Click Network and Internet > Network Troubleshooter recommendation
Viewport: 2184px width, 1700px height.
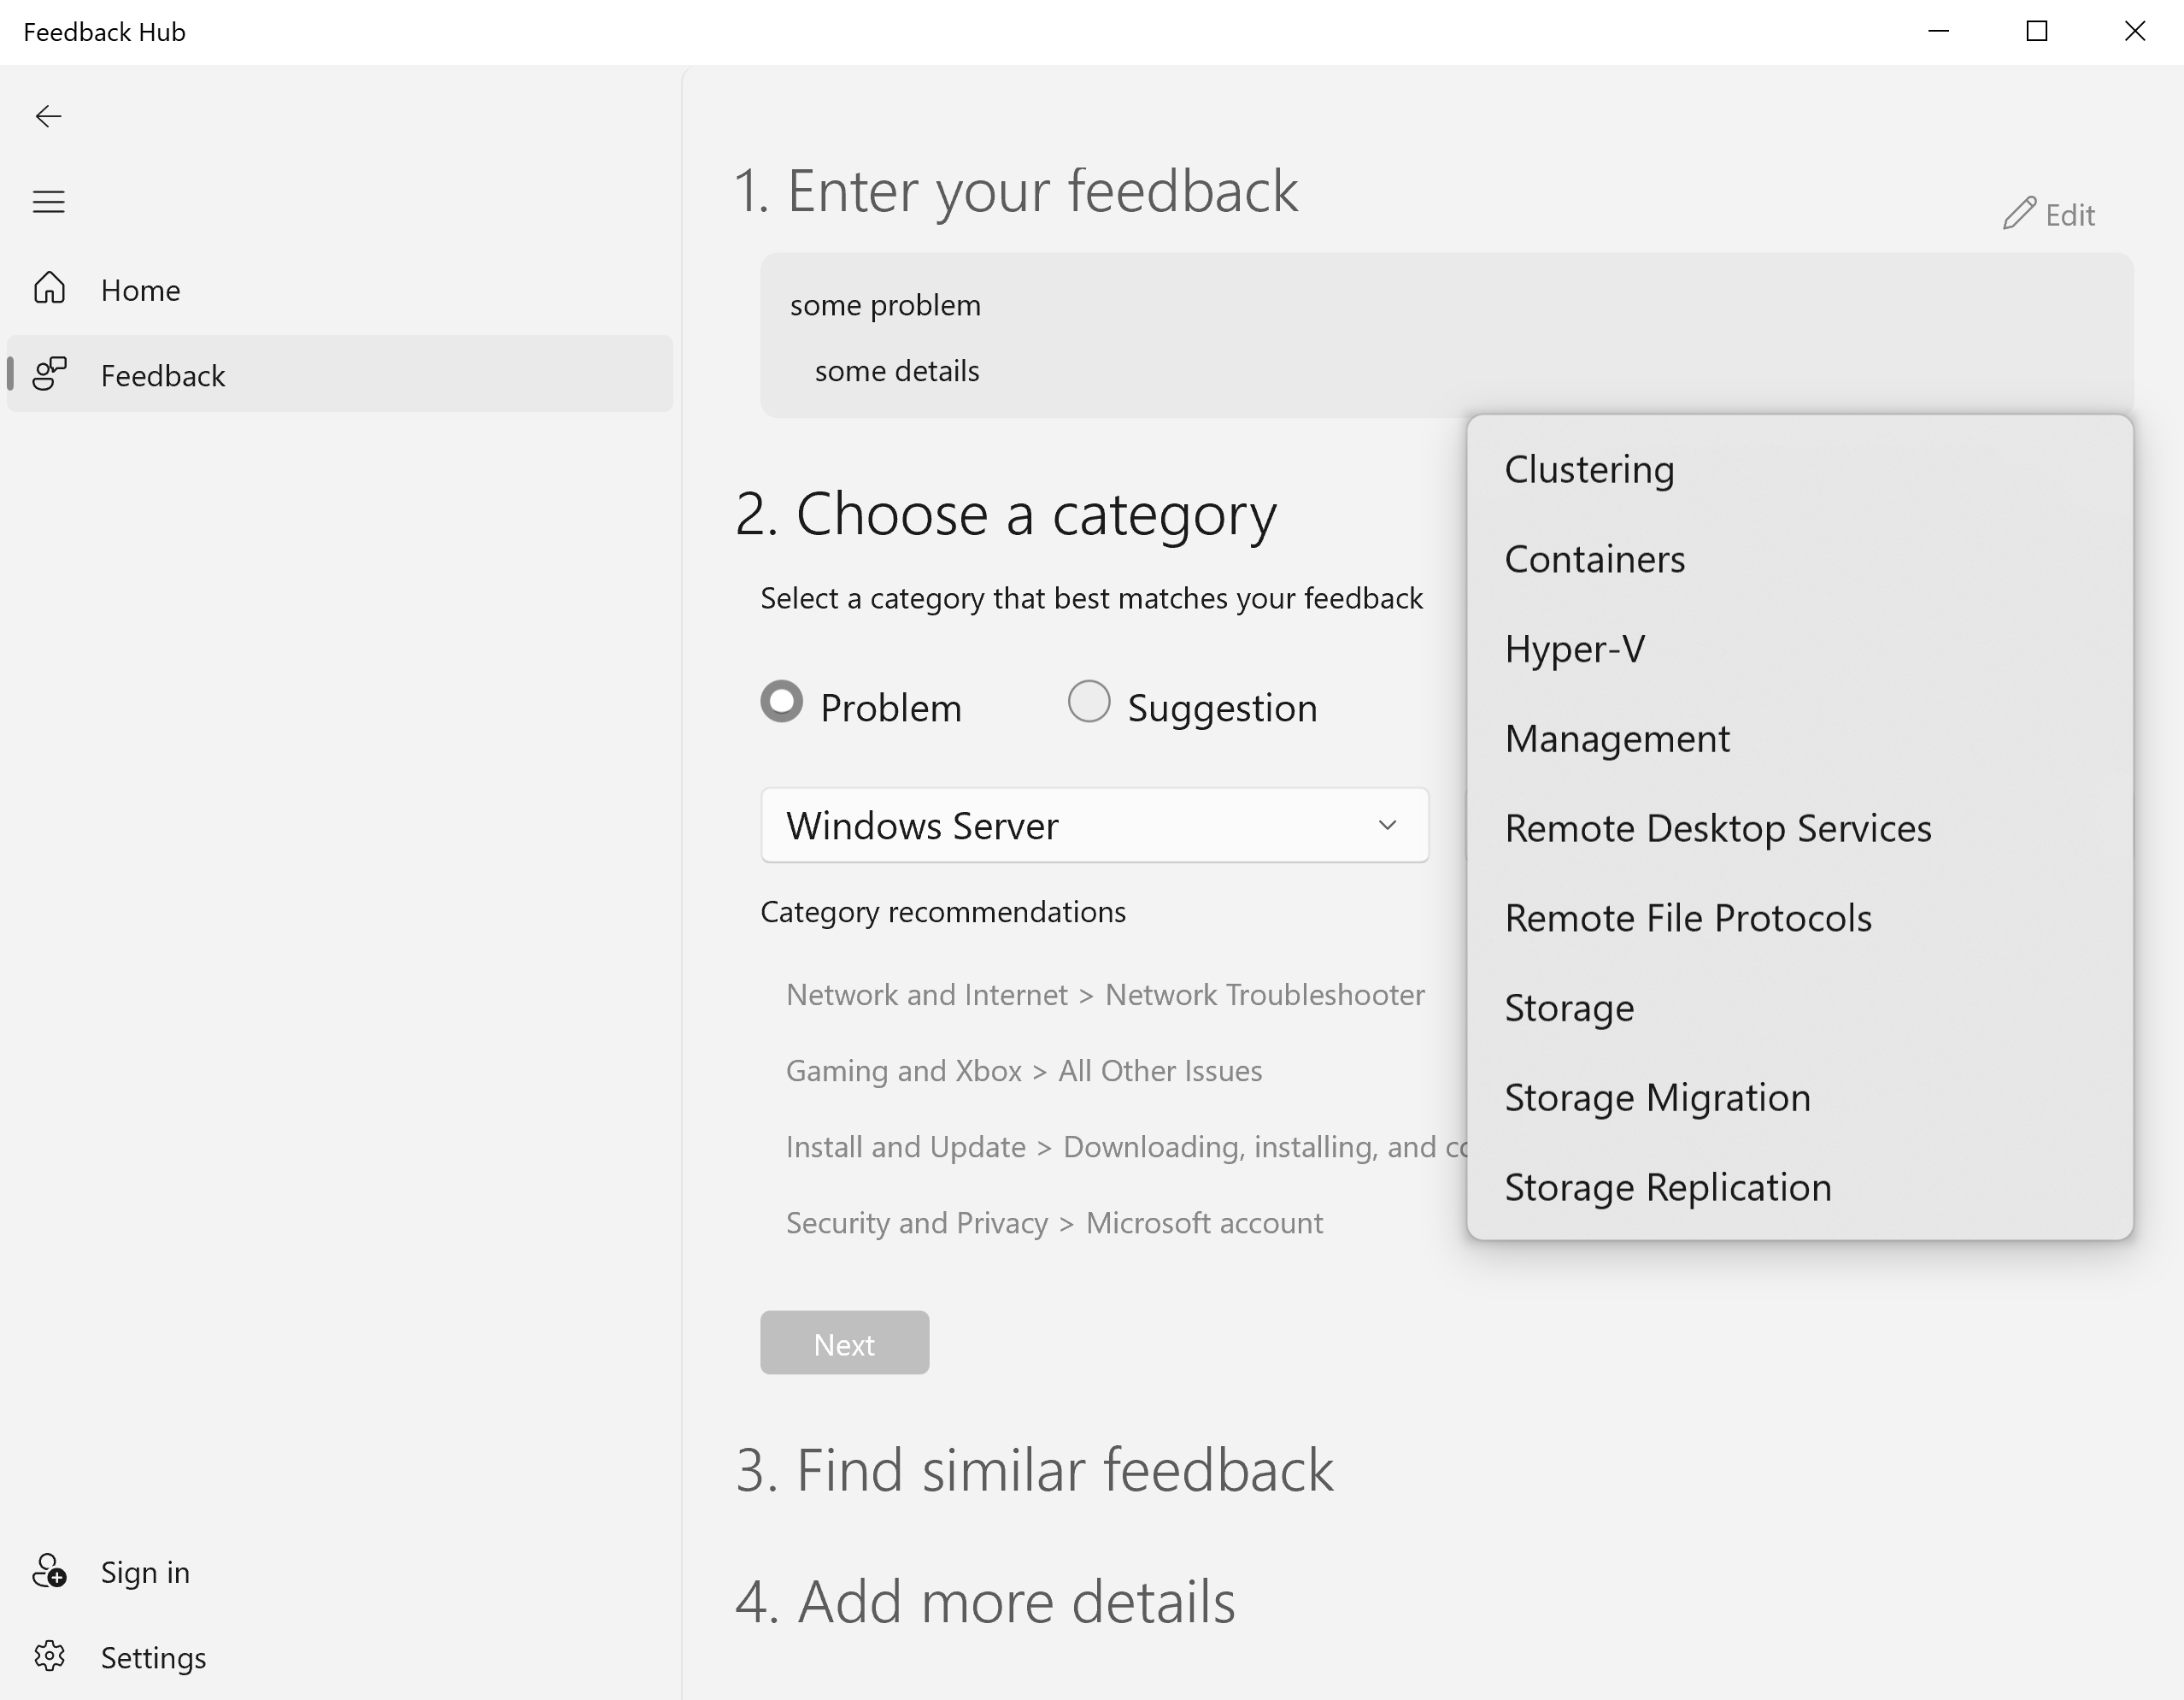tap(1105, 995)
